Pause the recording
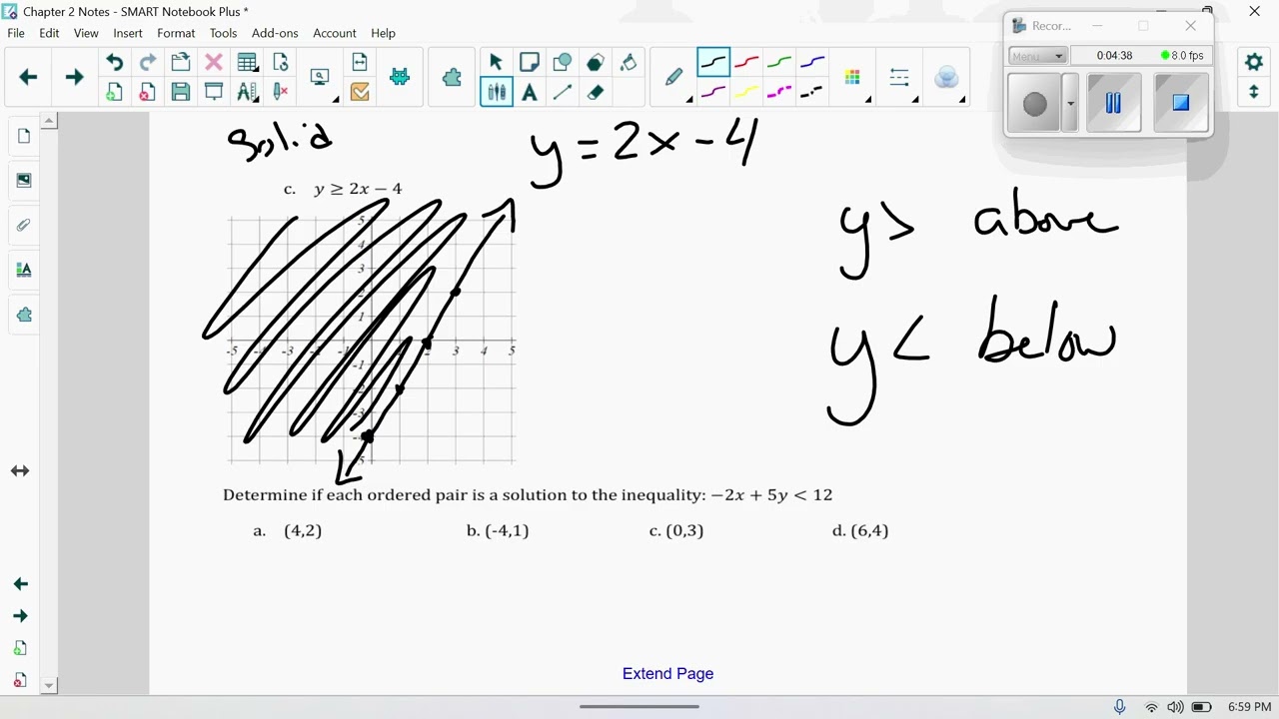 (1113, 103)
